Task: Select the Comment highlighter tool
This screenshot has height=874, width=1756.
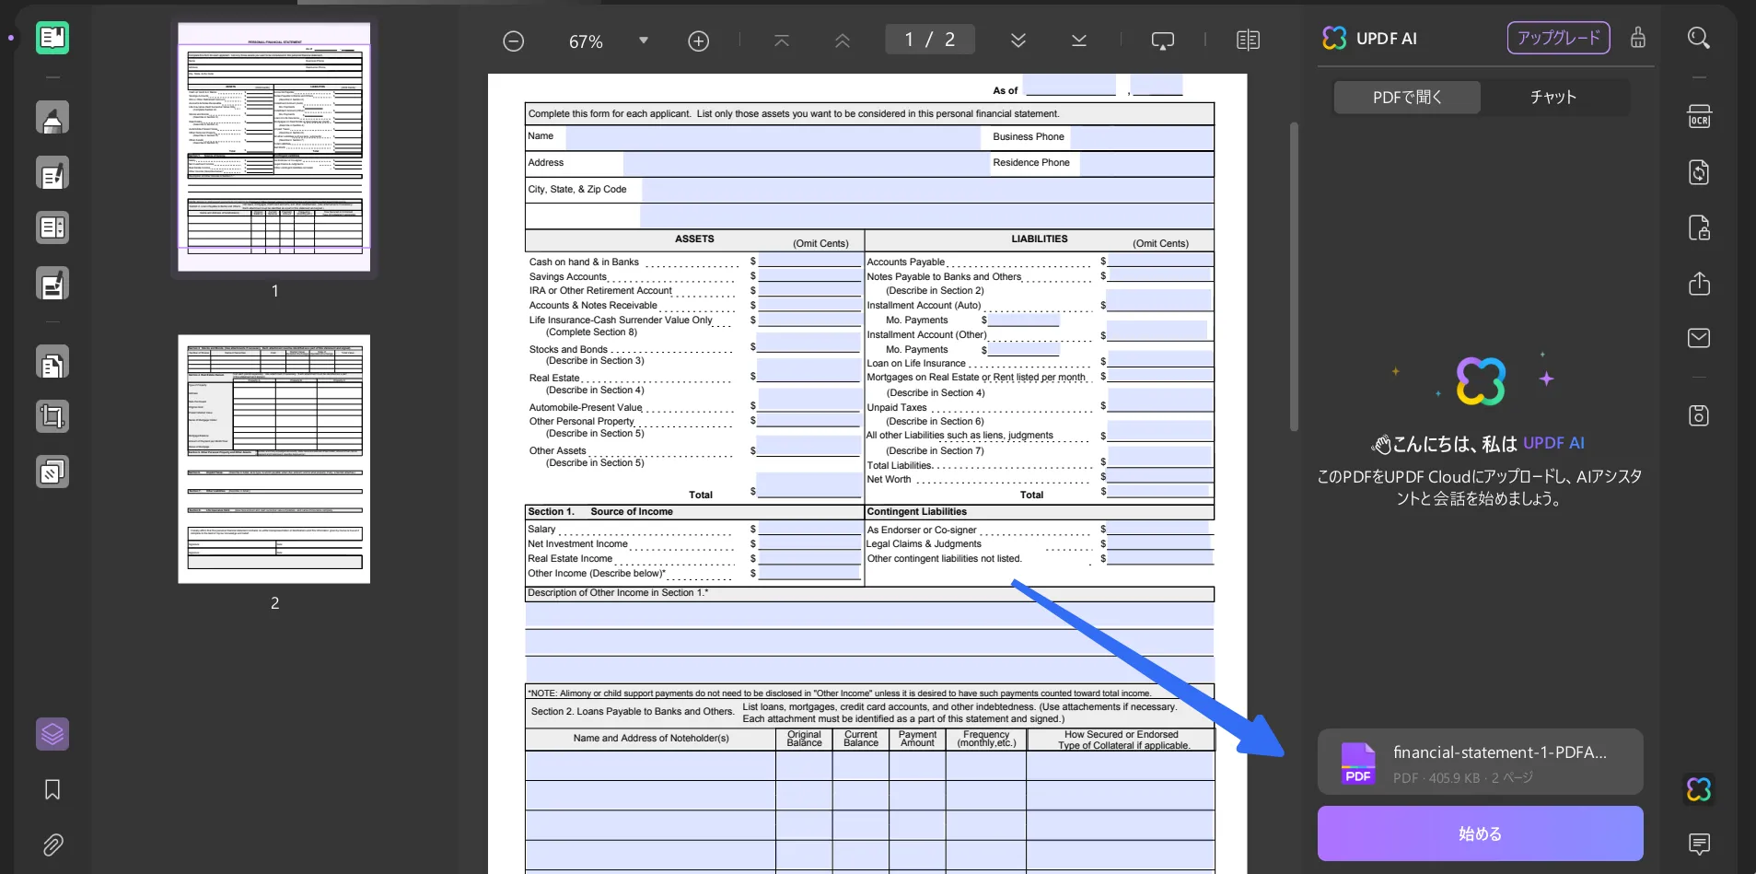Action: [x=52, y=118]
